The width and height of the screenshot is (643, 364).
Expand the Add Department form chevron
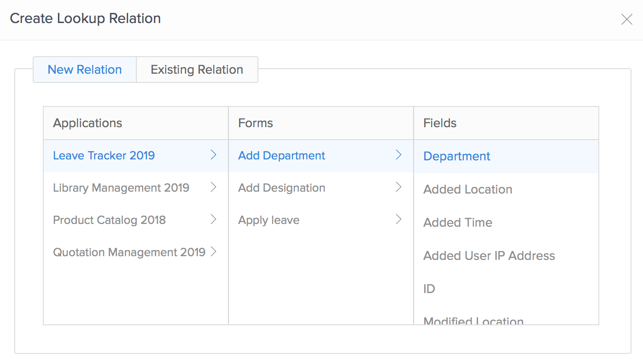(x=398, y=155)
